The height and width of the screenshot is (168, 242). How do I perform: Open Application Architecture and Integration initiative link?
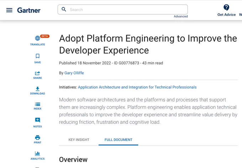click(x=137, y=87)
